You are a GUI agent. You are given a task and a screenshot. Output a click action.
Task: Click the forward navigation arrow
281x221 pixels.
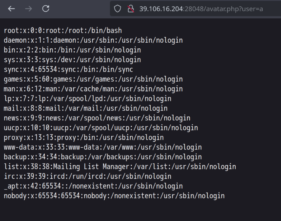(x=28, y=9)
